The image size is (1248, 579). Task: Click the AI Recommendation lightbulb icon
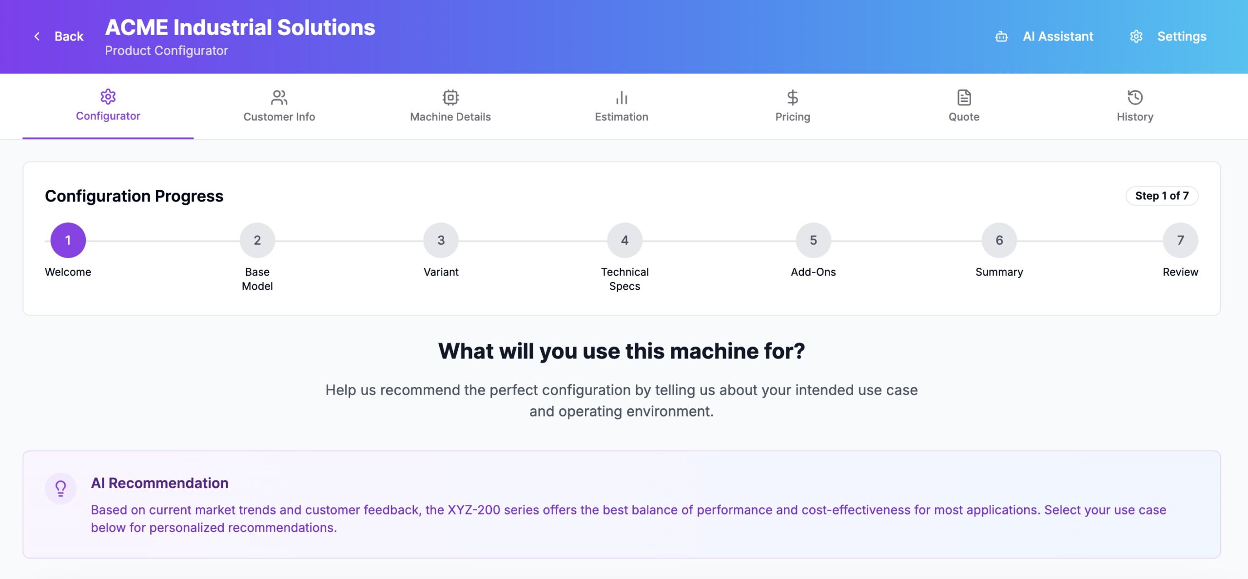click(60, 488)
